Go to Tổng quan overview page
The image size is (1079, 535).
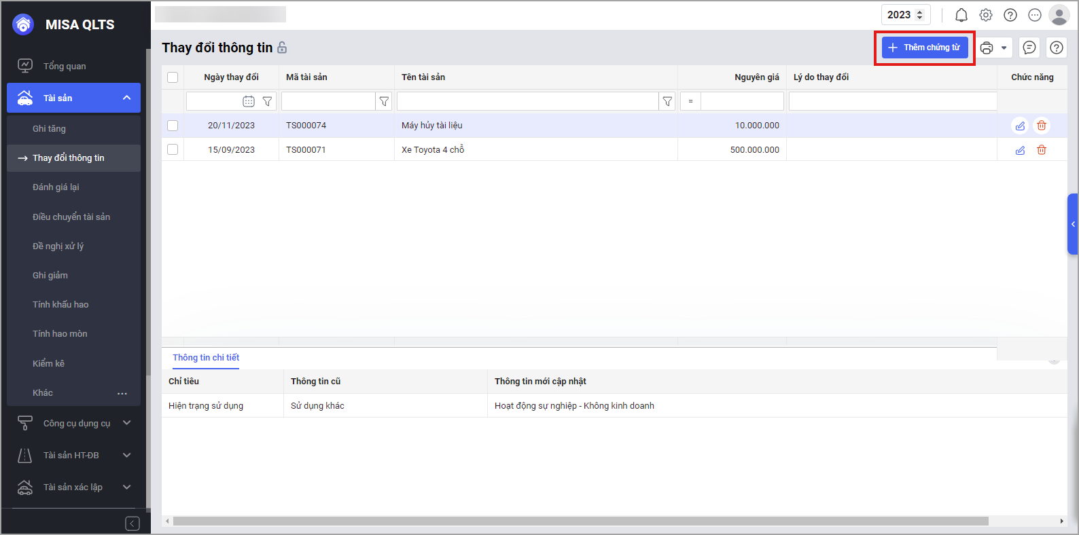(65, 66)
